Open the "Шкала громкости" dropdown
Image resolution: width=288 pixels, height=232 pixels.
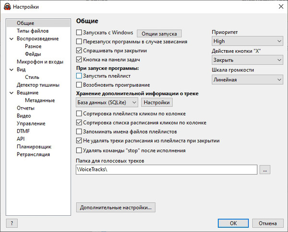click(247, 79)
